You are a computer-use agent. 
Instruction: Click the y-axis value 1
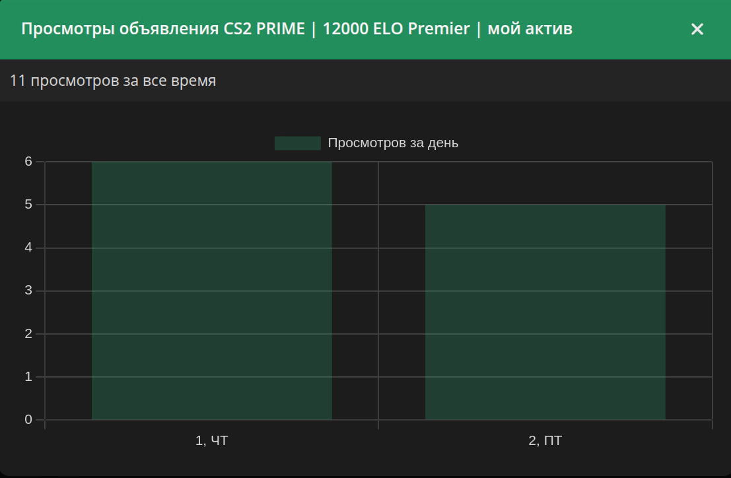[28, 377]
